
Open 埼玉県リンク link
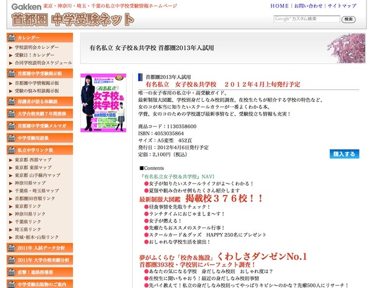coord(28,229)
